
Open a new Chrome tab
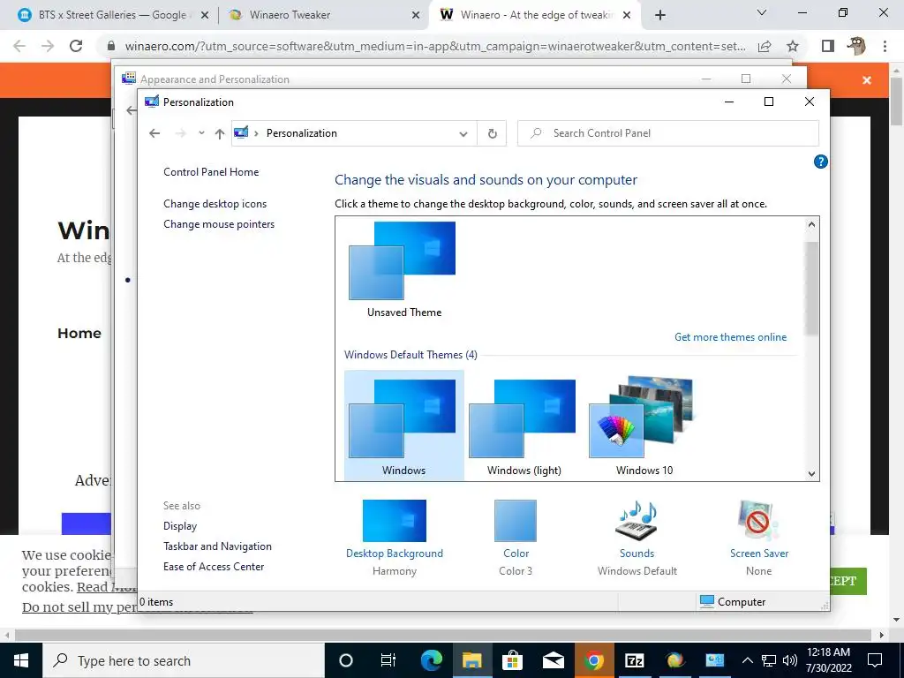click(x=660, y=15)
